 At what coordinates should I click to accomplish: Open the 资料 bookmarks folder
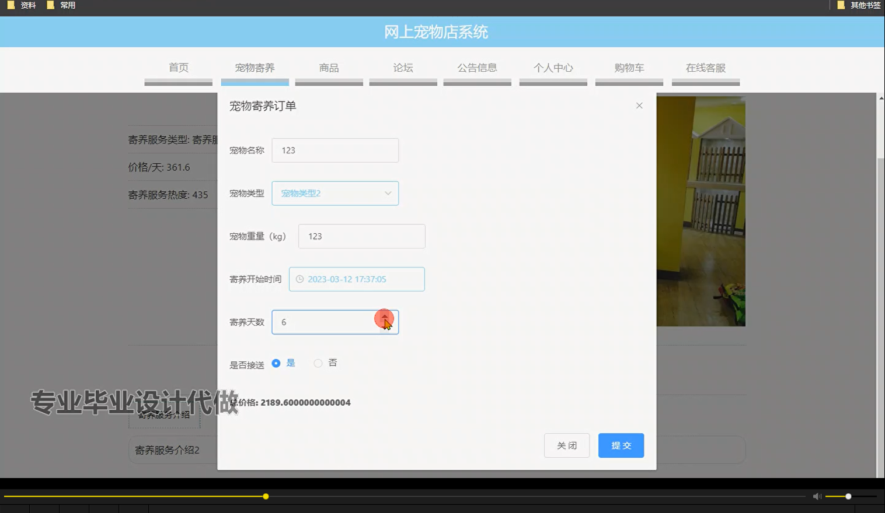26,5
